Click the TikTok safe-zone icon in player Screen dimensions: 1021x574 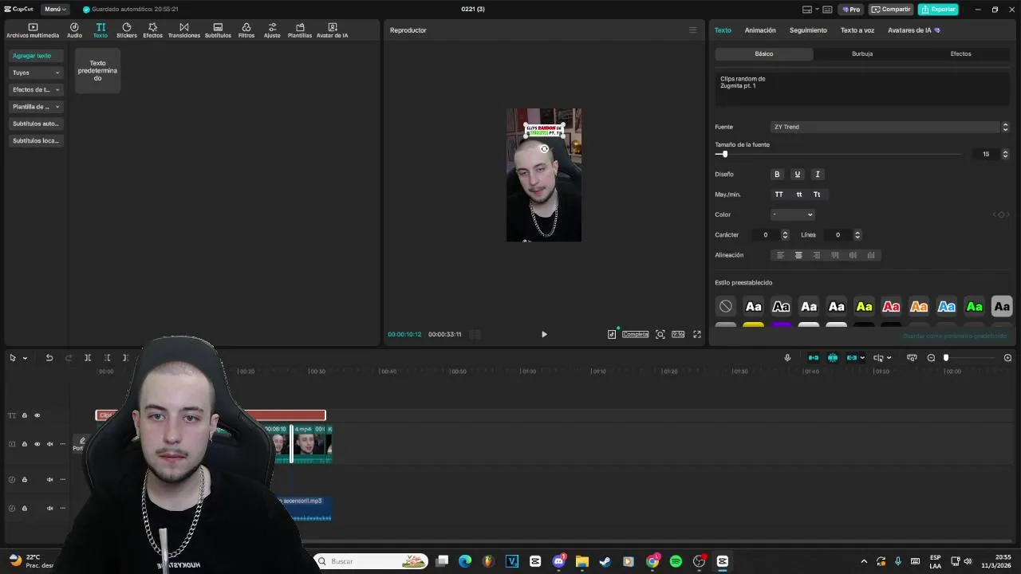click(x=612, y=334)
